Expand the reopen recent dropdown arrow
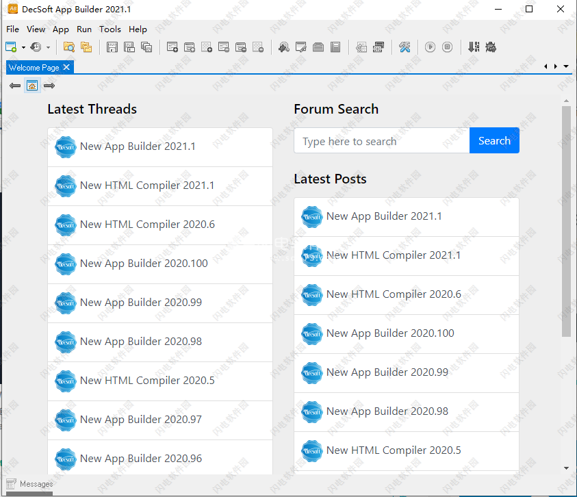This screenshot has width=577, height=497. click(48, 47)
